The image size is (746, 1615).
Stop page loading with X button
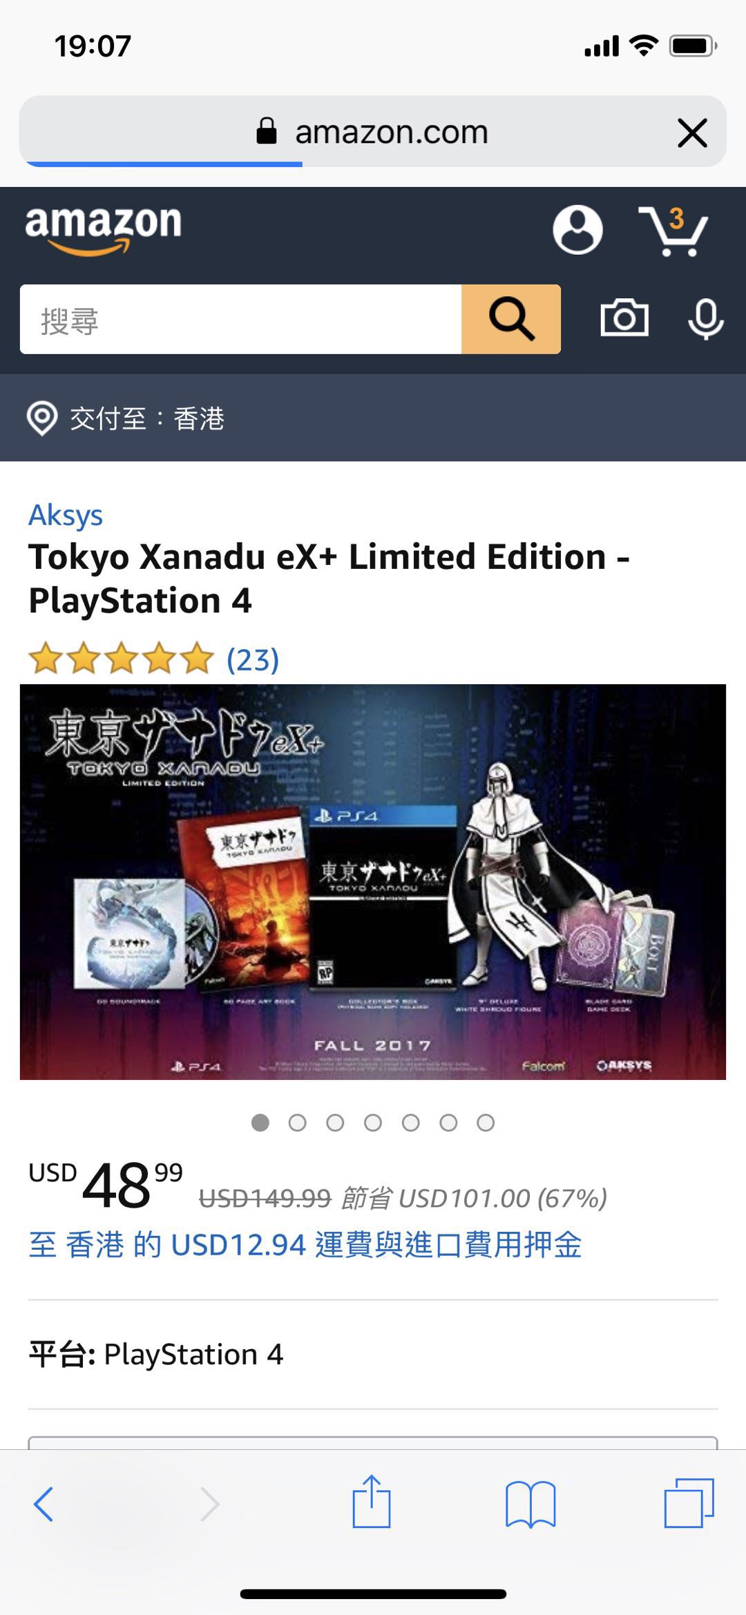click(x=692, y=133)
